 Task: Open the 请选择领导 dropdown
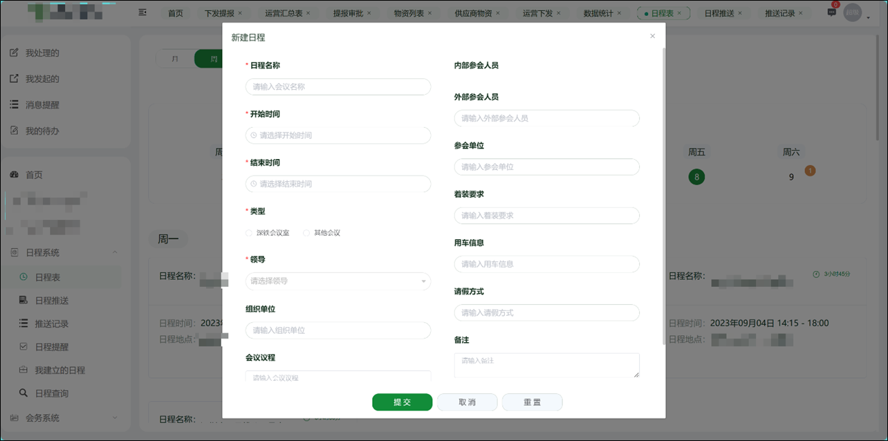click(337, 281)
